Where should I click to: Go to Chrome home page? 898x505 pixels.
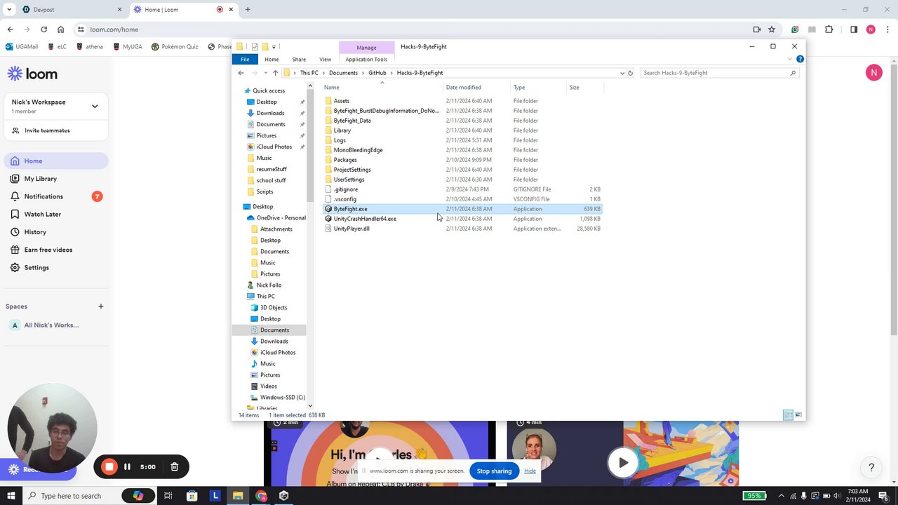pos(61,29)
